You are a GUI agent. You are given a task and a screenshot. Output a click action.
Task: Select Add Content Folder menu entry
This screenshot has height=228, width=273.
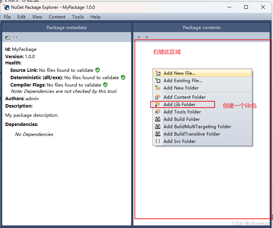click(202, 97)
